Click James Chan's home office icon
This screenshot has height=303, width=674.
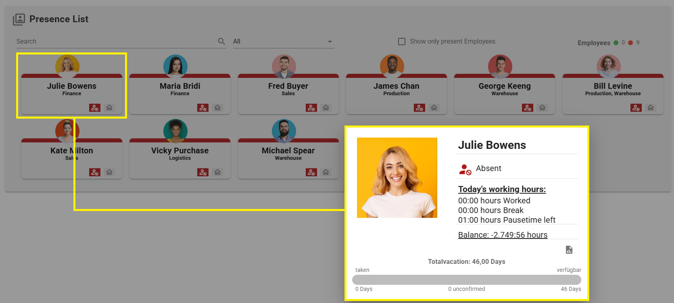tap(434, 108)
